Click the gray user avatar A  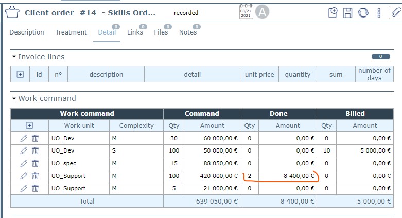262,12
